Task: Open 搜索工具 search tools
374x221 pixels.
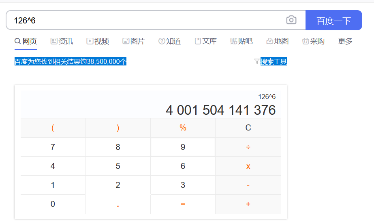Action: 274,62
